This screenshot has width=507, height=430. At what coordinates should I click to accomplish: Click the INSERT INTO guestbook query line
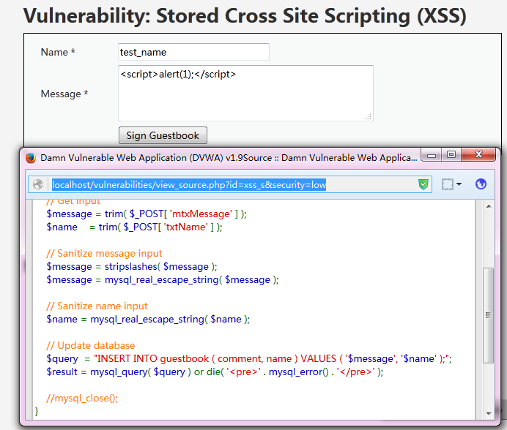point(249,358)
